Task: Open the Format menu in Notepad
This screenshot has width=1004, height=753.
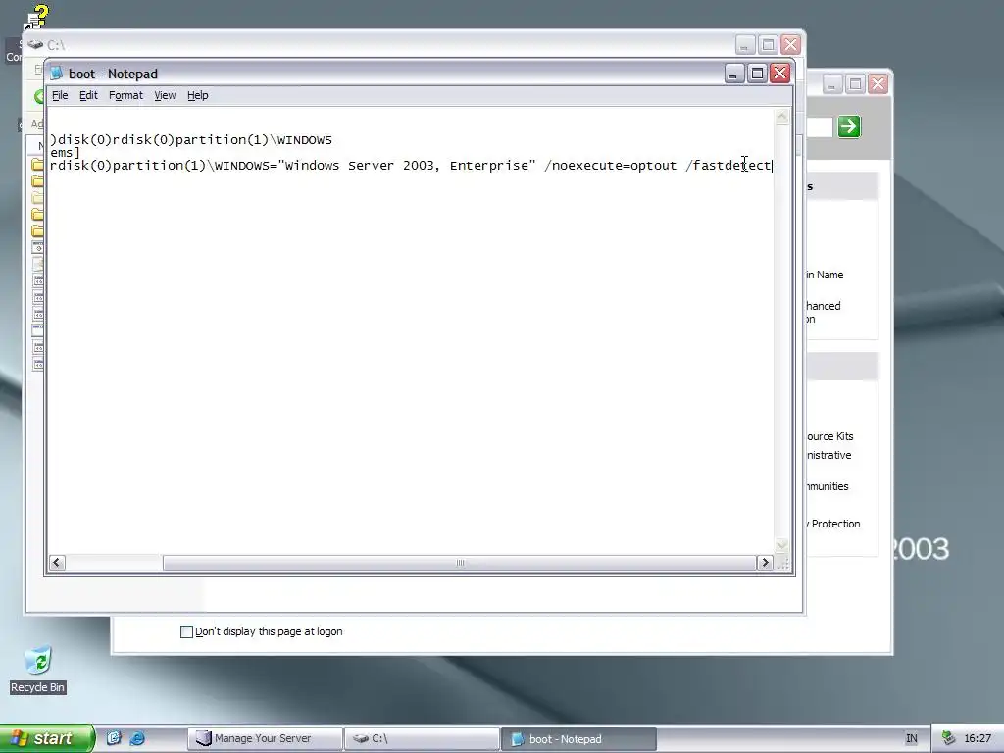Action: click(x=125, y=95)
